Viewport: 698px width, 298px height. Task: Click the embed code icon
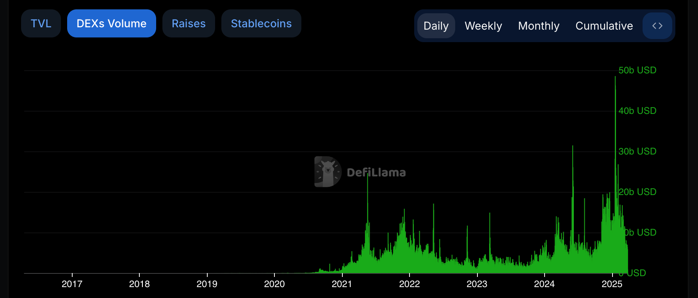[657, 26]
